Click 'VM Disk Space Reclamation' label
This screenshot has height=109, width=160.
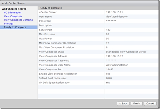coord(54,82)
